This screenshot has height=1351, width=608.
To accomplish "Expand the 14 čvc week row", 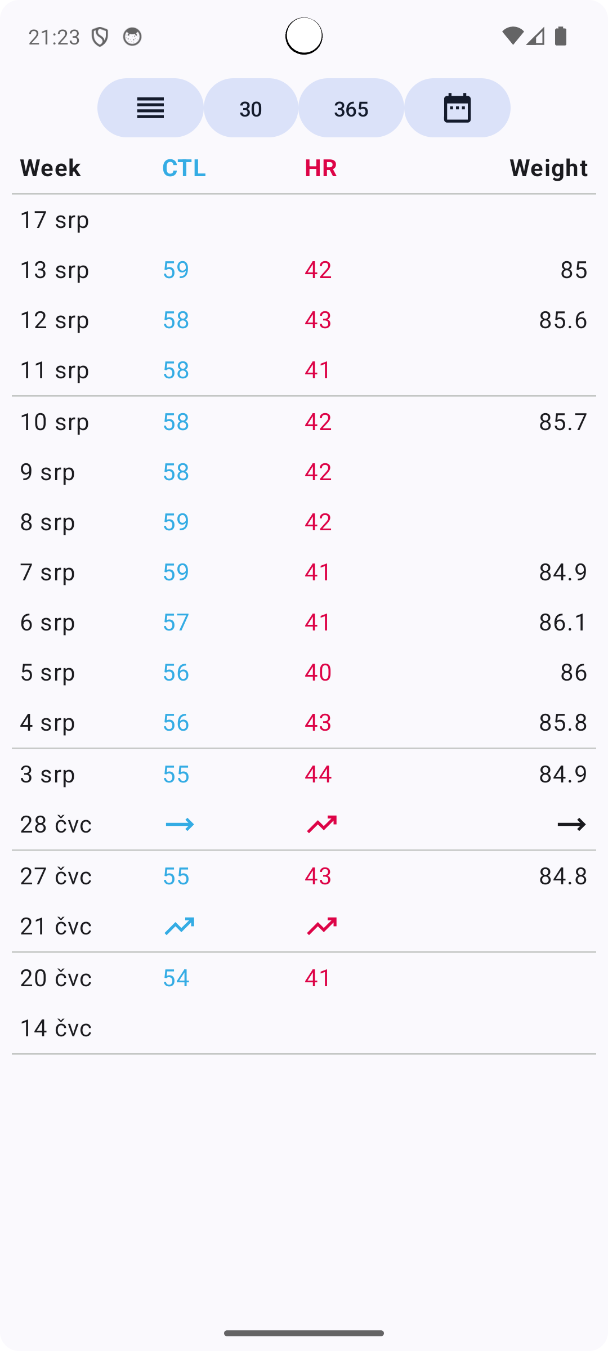I will click(x=56, y=1028).
